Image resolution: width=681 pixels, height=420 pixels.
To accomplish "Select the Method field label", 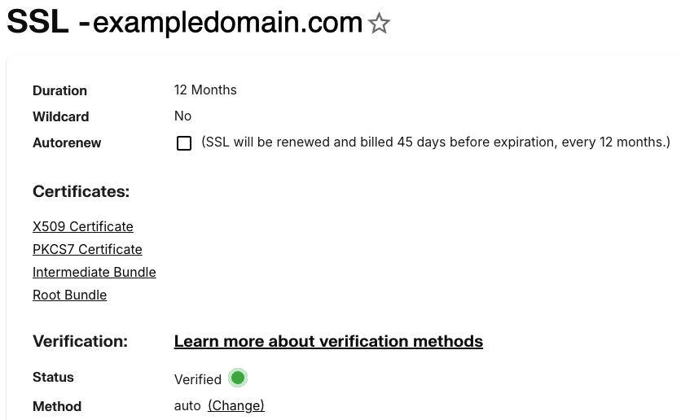I will tap(57, 406).
